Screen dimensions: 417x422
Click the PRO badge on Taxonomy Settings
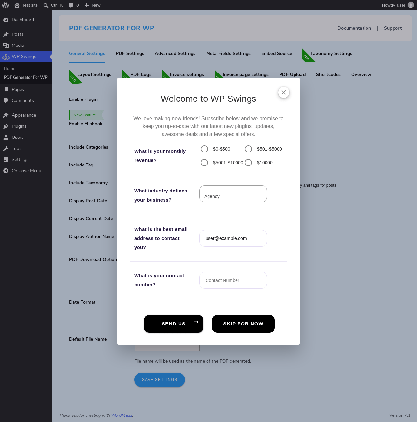point(307,57)
